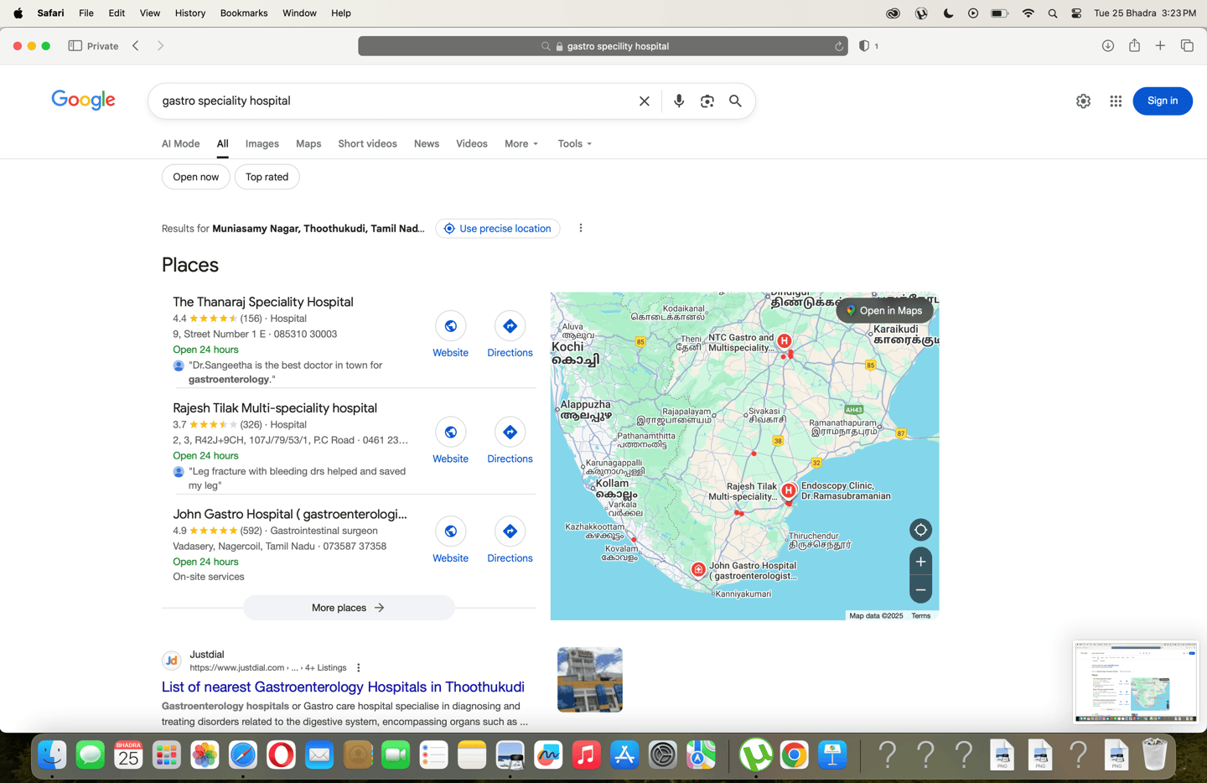Click the NTC Gastro map pin
This screenshot has height=783, width=1207.
784,341
